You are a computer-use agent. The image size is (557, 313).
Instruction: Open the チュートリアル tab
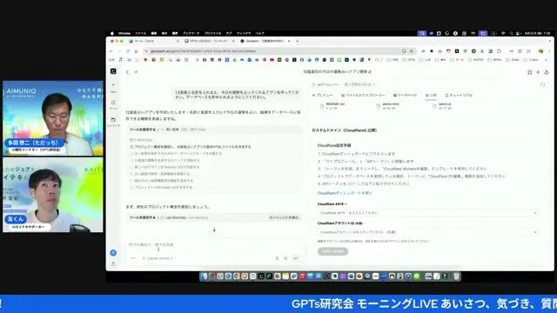459,96
